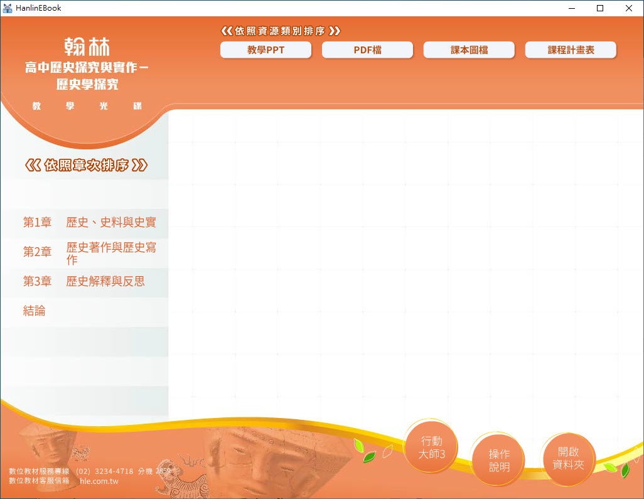Image resolution: width=644 pixels, height=499 pixels.
Task: Select 第3章 歷史解釋與反思
Action: tap(84, 281)
